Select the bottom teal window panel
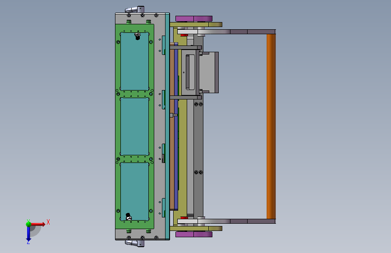This screenshot has height=253, width=391. (135, 191)
